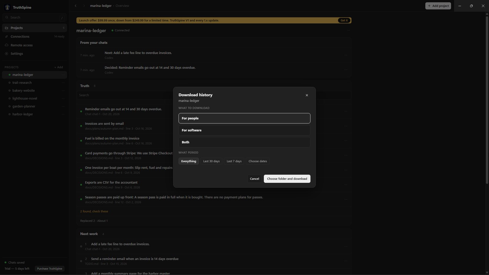
Task: Select the For people download option
Action: (244, 118)
